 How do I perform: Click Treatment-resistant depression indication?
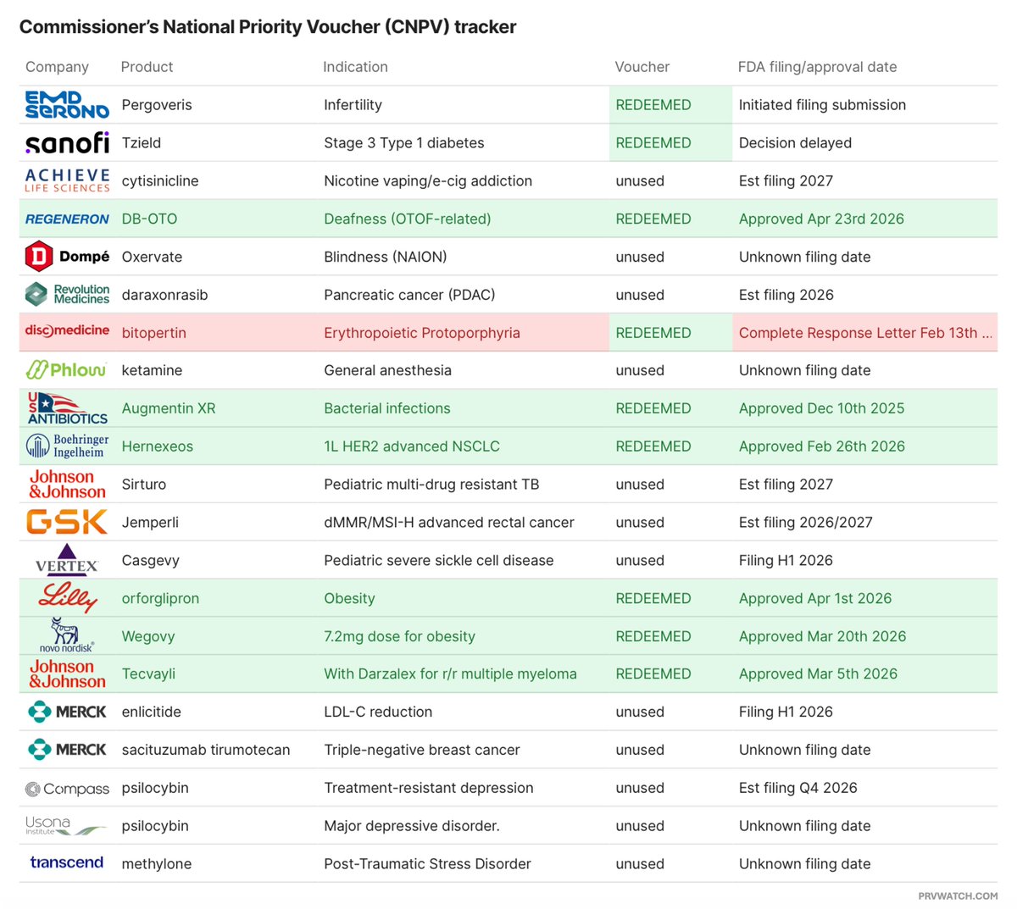coord(429,788)
